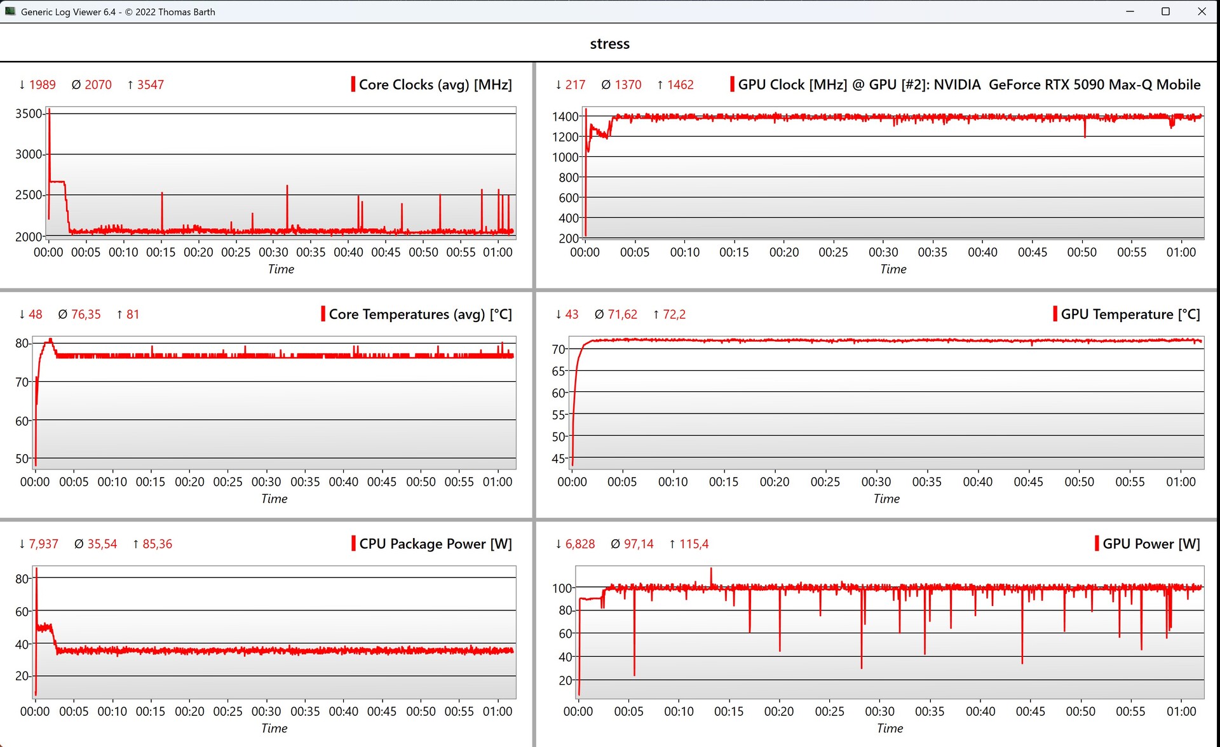Click the red swatch beside GPU Clock legend
This screenshot has width=1220, height=747.
click(x=732, y=84)
